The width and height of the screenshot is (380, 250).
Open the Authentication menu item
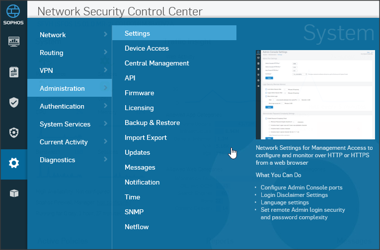(62, 106)
